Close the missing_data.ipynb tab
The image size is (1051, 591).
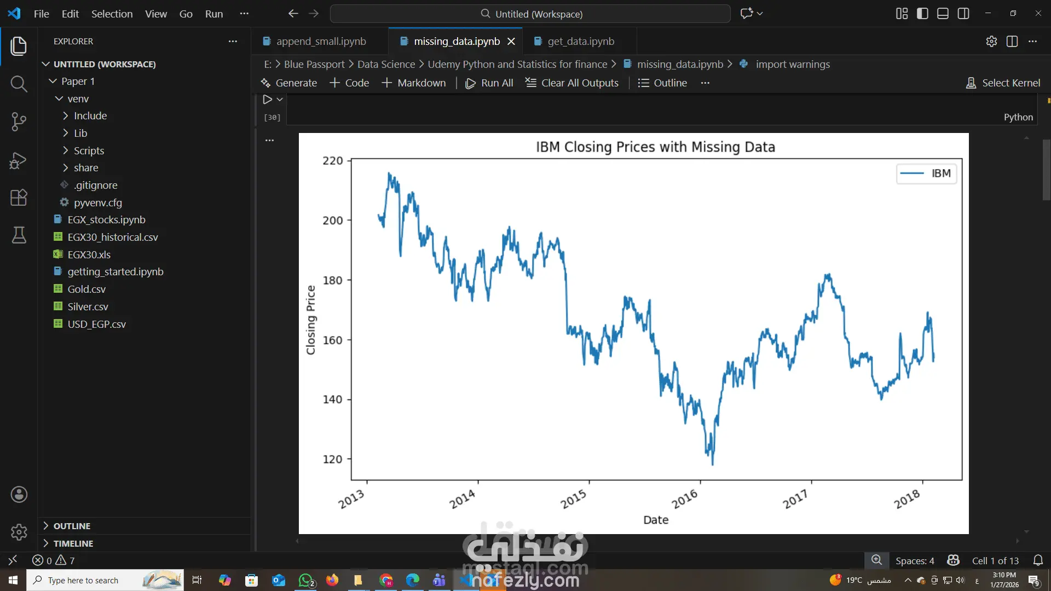pyautogui.click(x=511, y=42)
